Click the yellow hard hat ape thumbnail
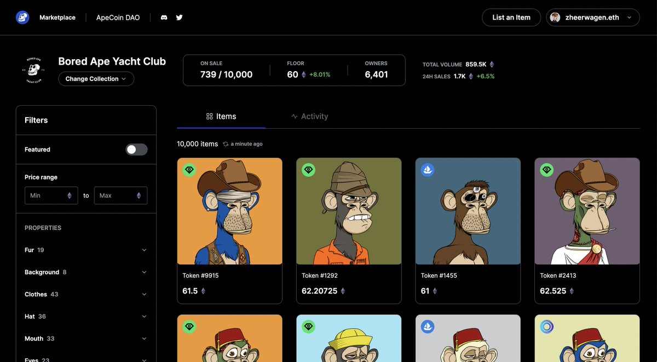This screenshot has width=657, height=362. 349,338
